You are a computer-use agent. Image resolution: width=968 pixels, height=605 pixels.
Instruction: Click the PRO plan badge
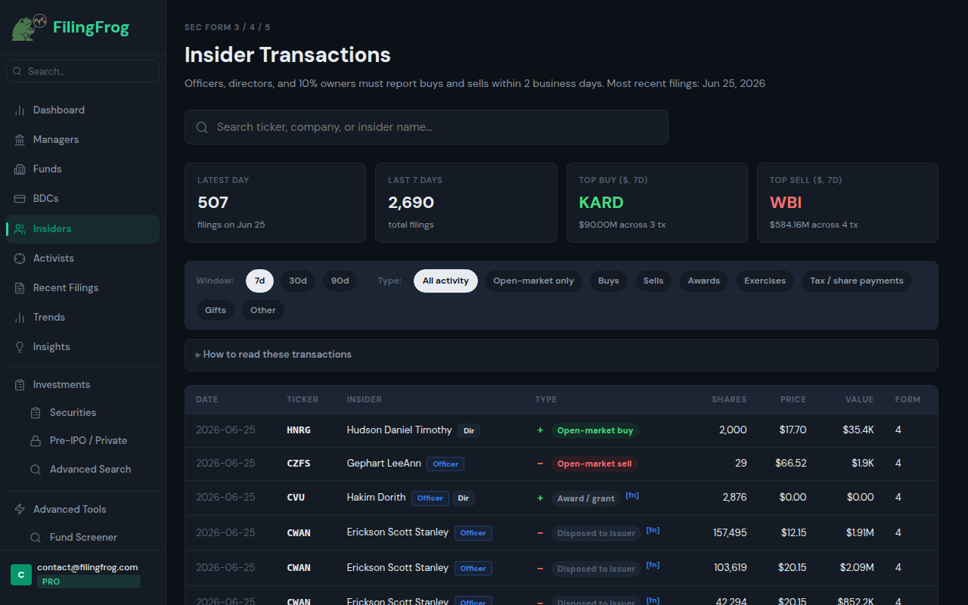88,582
